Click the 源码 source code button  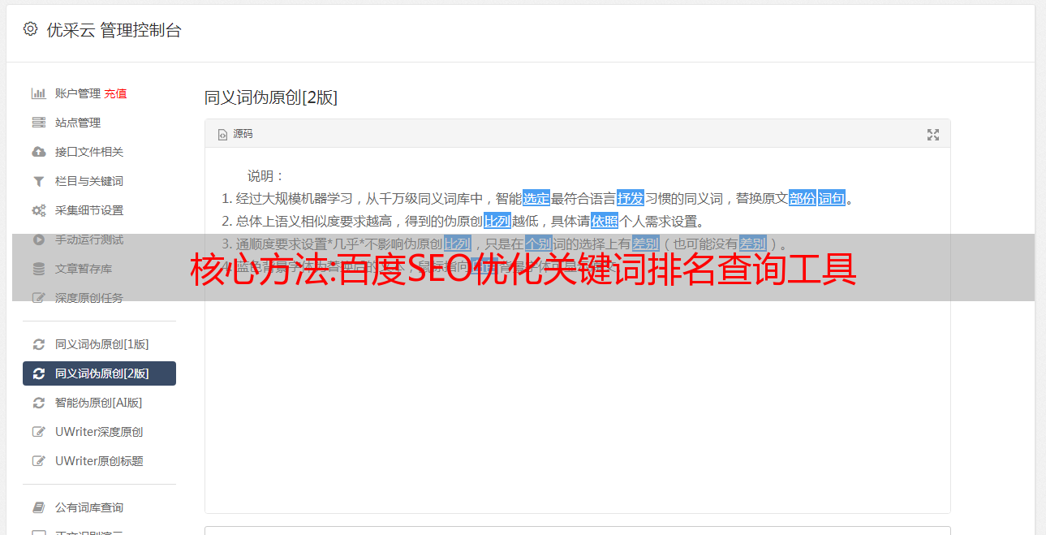(235, 134)
